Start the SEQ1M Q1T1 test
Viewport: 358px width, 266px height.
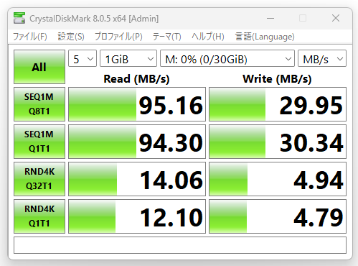click(x=39, y=142)
